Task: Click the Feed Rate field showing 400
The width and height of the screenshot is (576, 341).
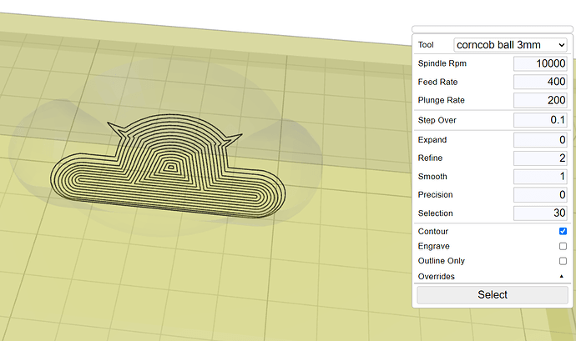Action: (540, 82)
